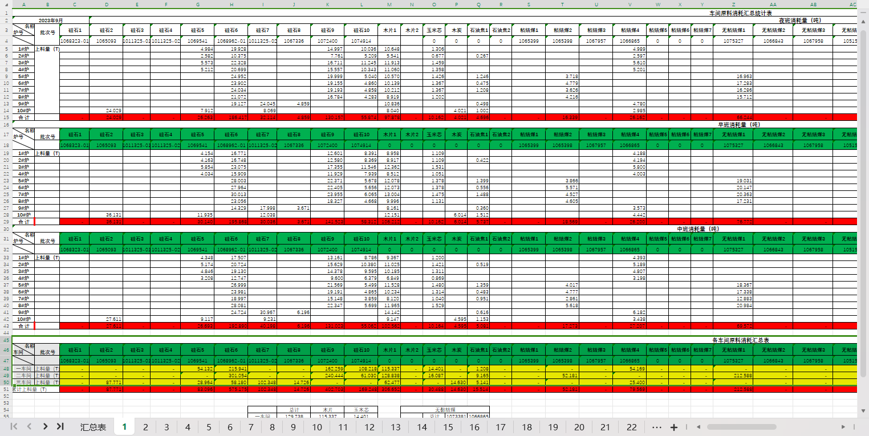Open sheet tab 5

click(209, 427)
